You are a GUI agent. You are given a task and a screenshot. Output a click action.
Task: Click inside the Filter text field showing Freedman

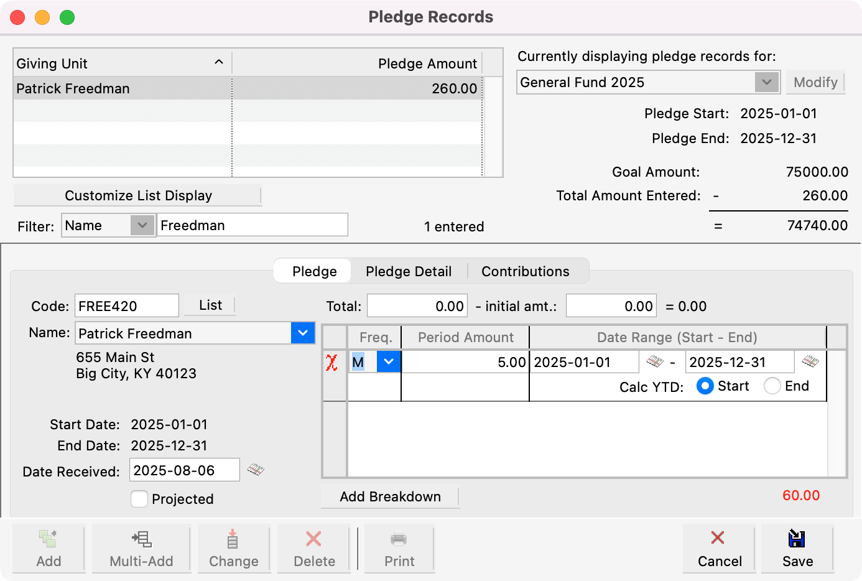click(x=253, y=225)
